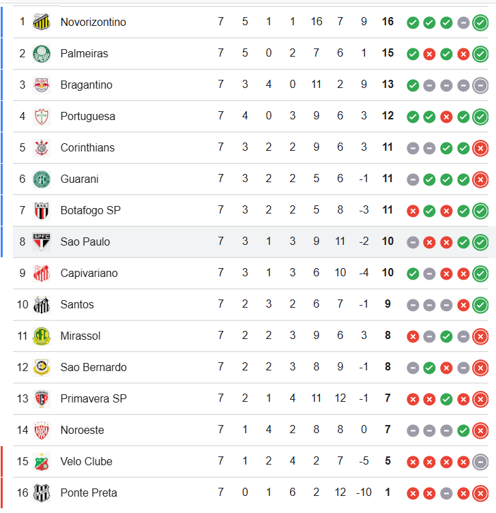Image resolution: width=496 pixels, height=513 pixels.
Task: Click the Velo Clube crest
Action: 42,461
